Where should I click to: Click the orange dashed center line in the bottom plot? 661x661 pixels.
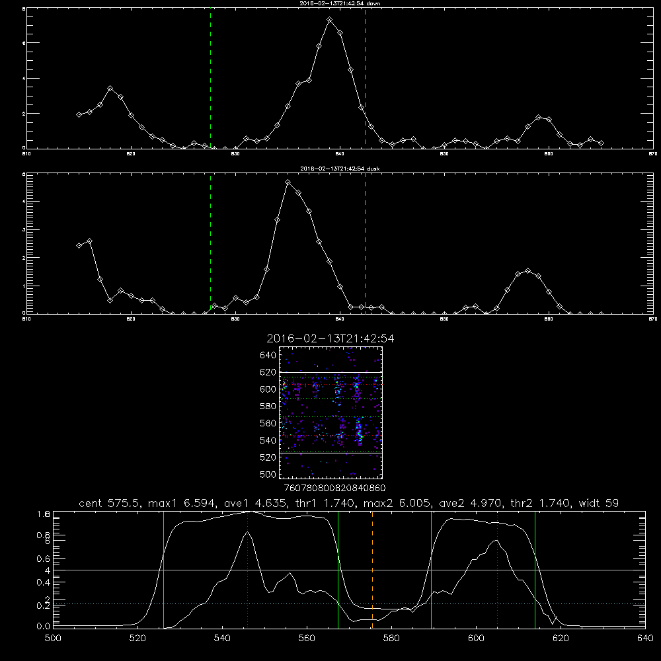click(x=372, y=569)
